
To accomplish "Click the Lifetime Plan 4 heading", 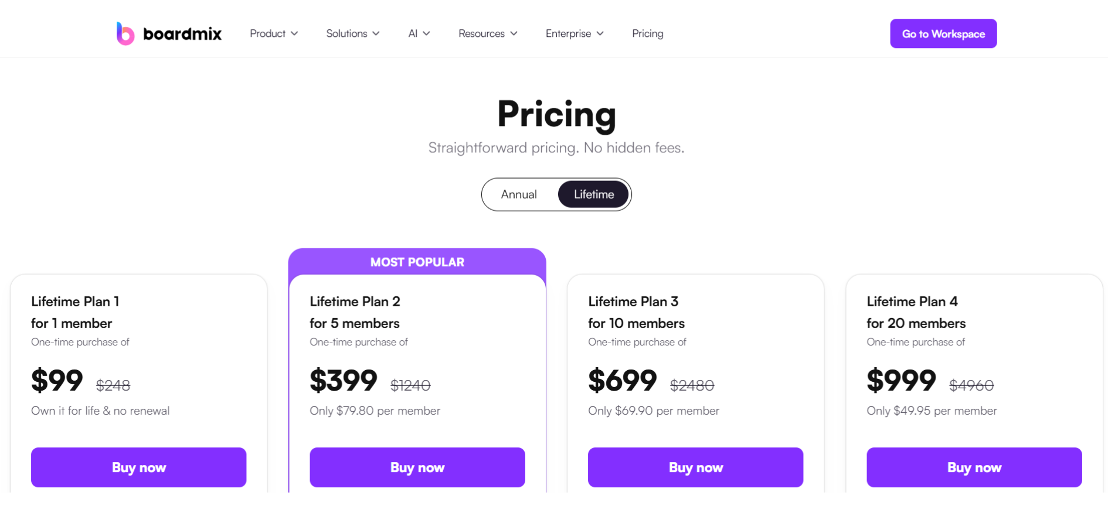I will click(x=912, y=302).
